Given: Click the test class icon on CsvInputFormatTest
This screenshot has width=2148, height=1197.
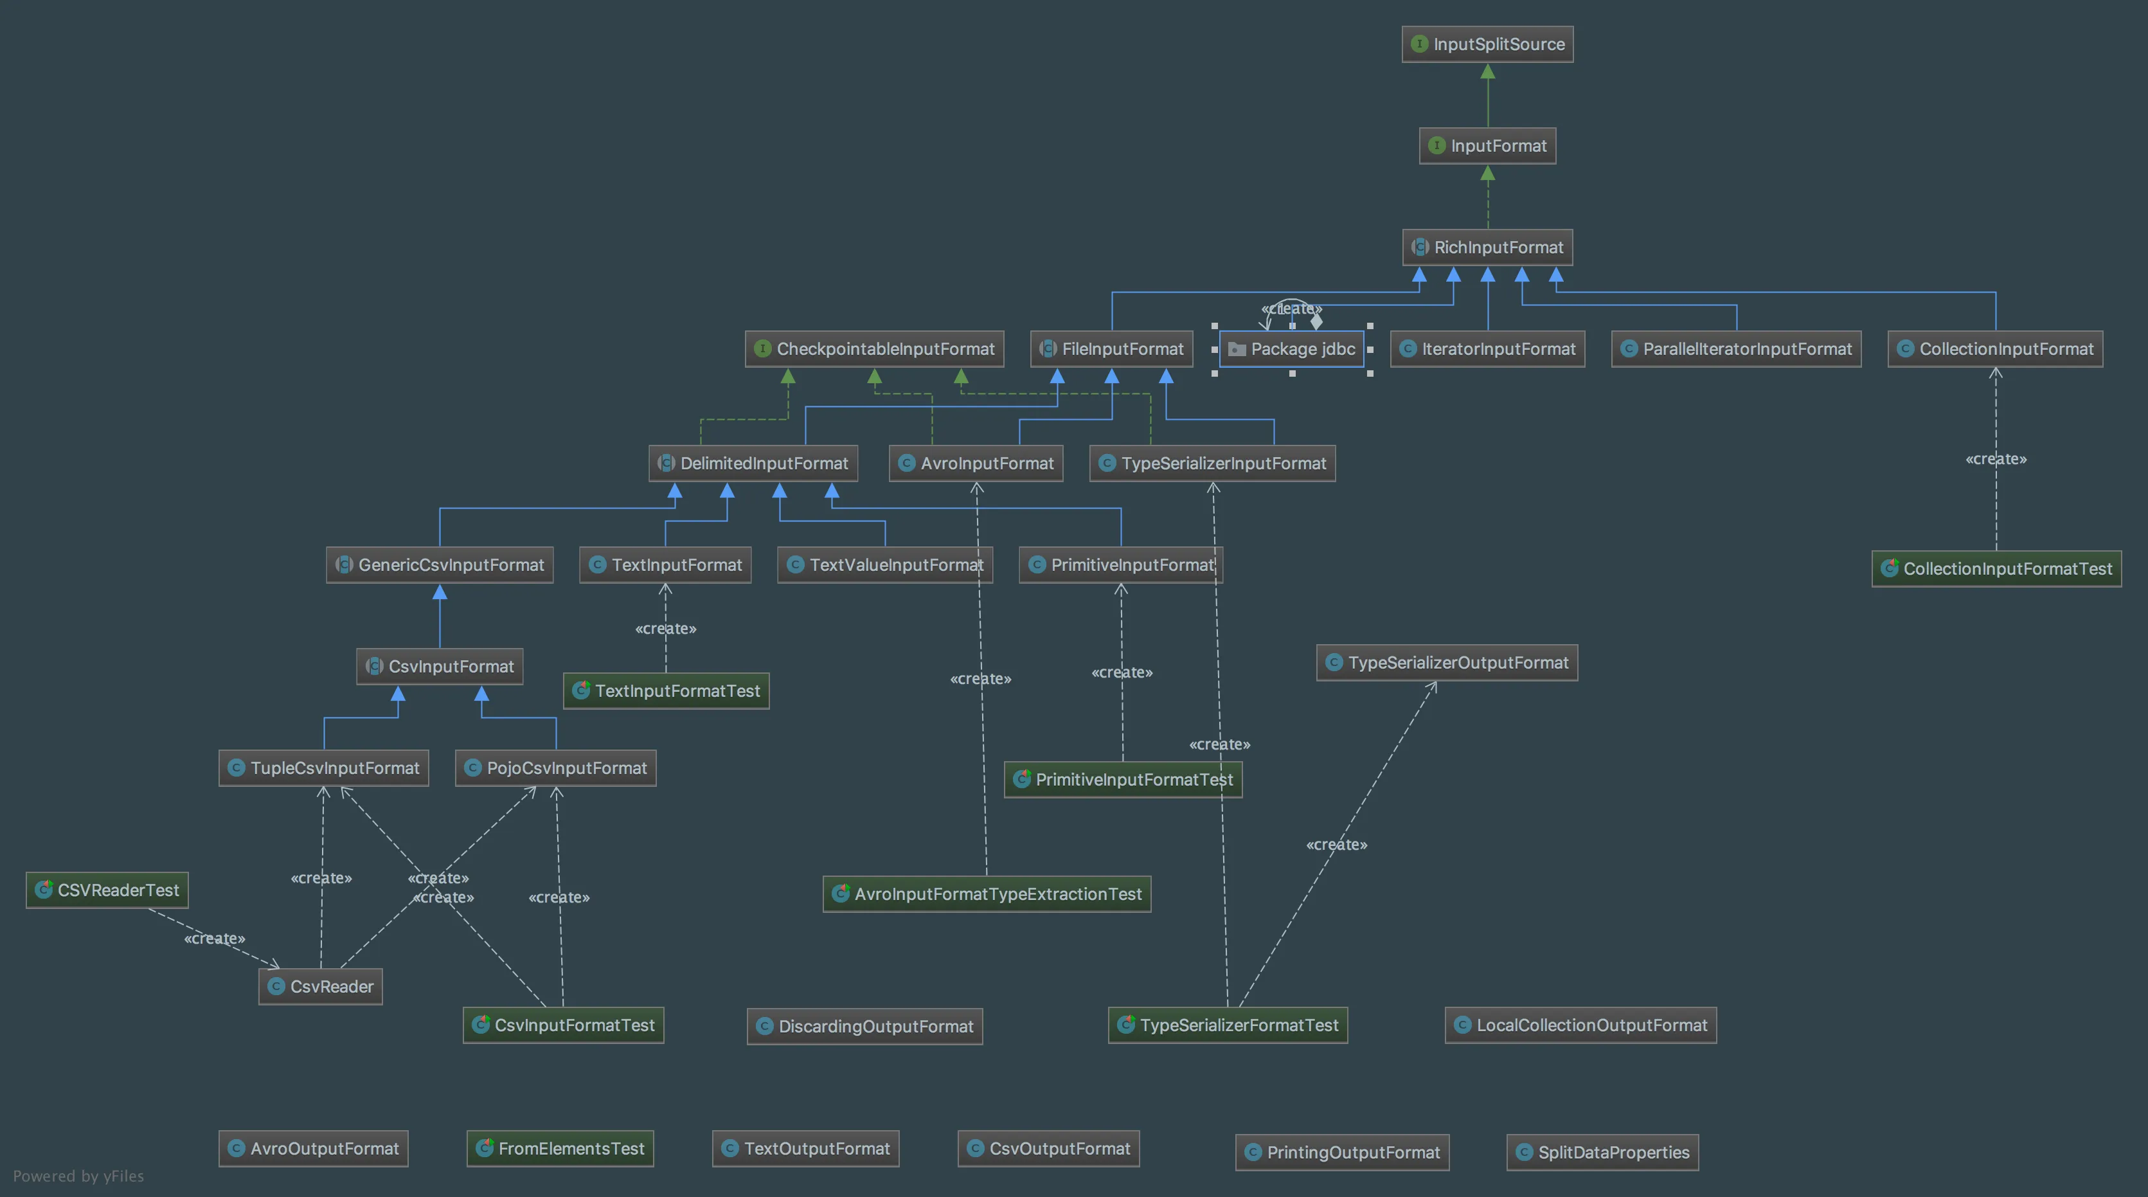Looking at the screenshot, I should click(x=481, y=1024).
